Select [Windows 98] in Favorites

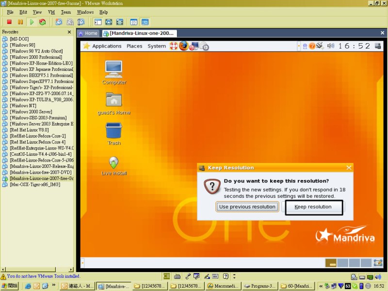click(22, 45)
